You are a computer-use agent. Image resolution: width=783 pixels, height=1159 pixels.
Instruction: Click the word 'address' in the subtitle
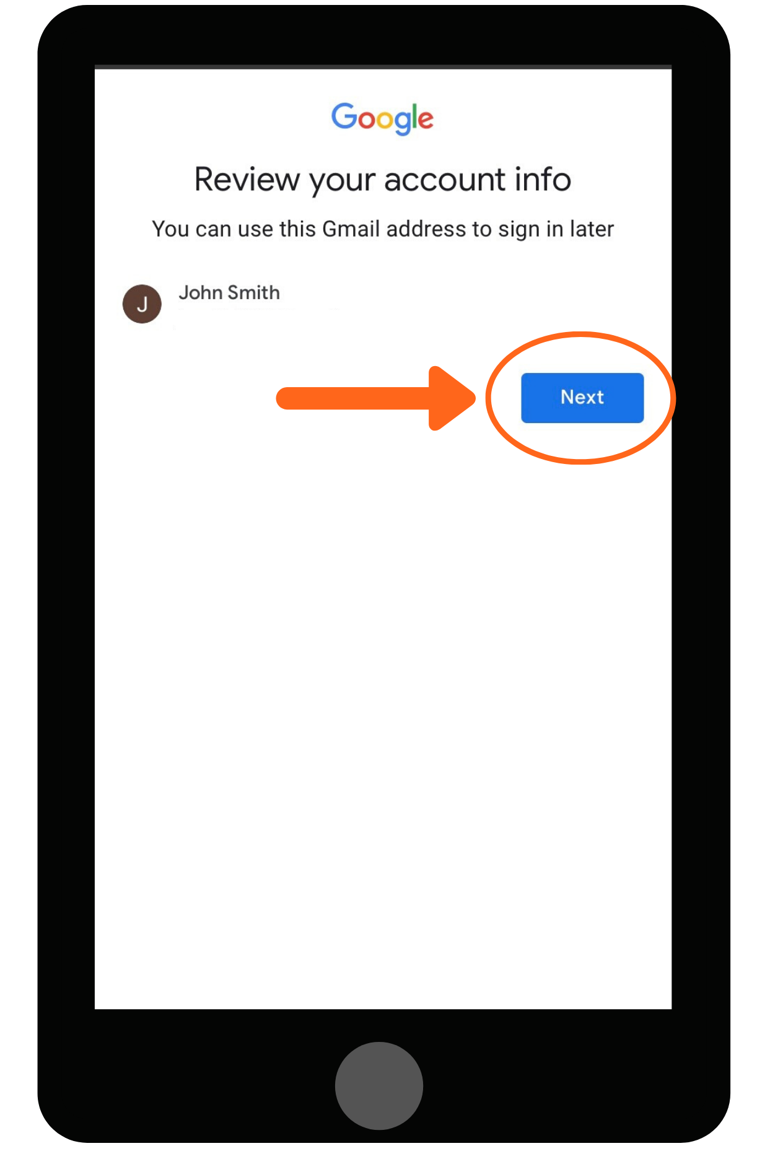[x=426, y=229]
